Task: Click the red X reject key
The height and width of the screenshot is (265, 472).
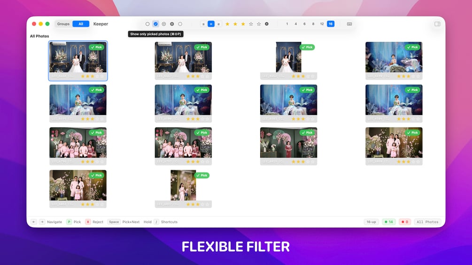Action: [x=88, y=222]
